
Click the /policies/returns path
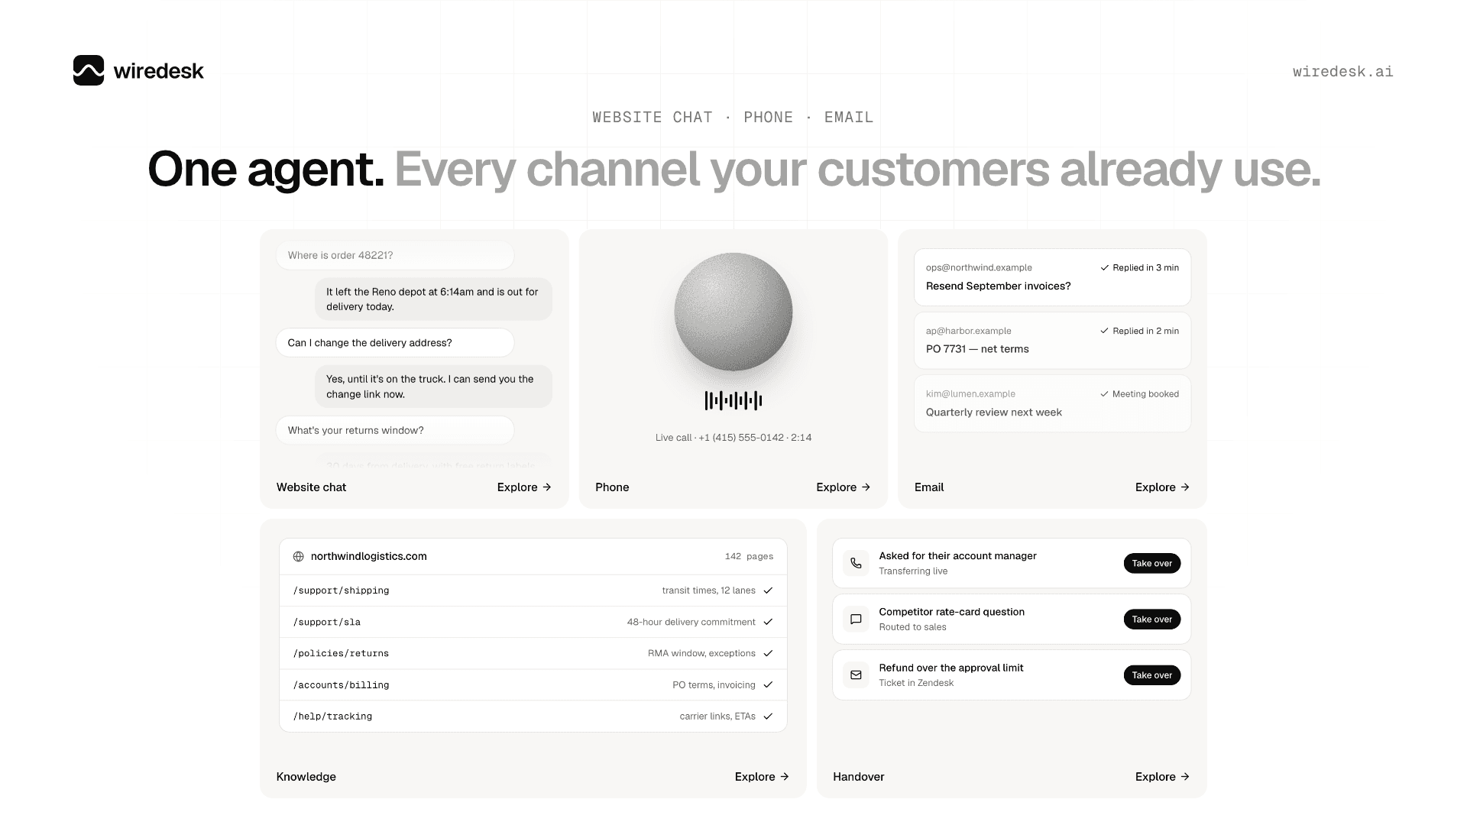tap(341, 653)
